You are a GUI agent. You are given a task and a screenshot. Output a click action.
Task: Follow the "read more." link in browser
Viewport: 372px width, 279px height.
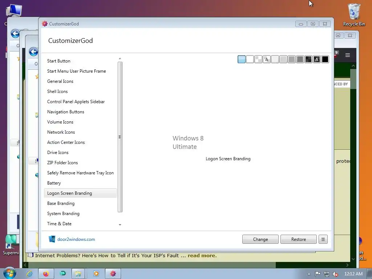[x=202, y=255]
